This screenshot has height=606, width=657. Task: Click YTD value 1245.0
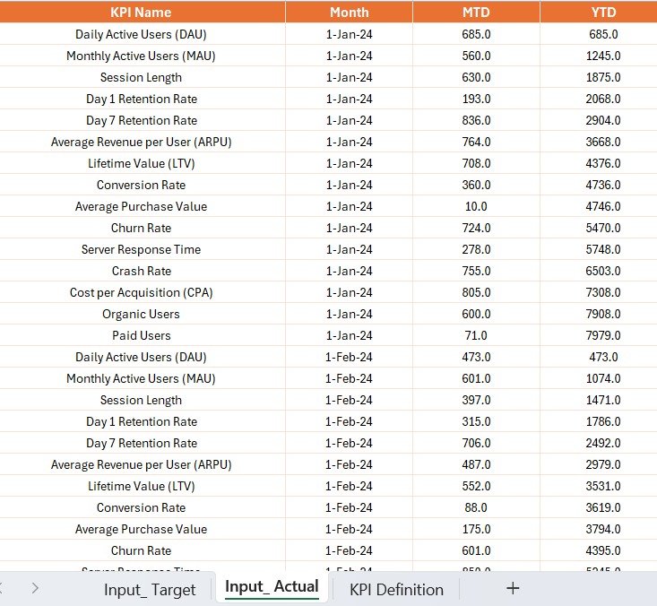(603, 56)
